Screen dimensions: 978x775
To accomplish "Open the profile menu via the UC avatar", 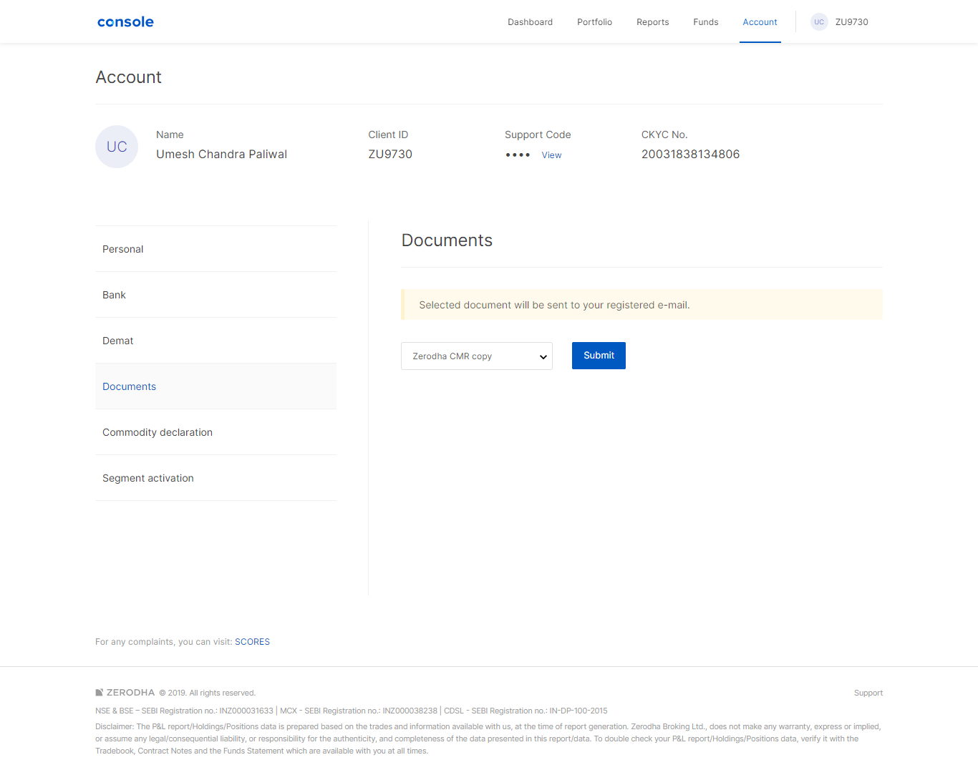I will 819,21.
